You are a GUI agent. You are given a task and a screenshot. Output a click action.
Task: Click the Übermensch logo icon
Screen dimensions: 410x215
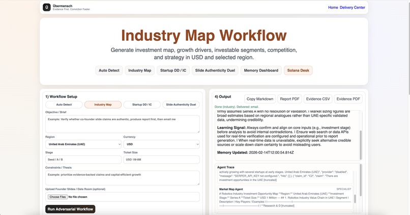46,7
